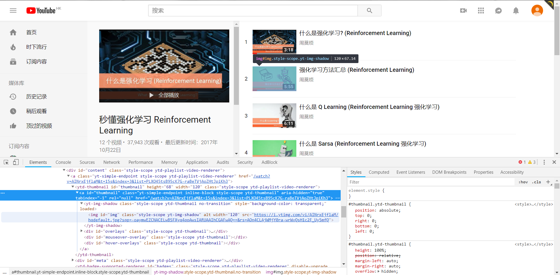Open the DOM Breakpoints tab
This screenshot has width=560, height=275.
pyautogui.click(x=449, y=172)
